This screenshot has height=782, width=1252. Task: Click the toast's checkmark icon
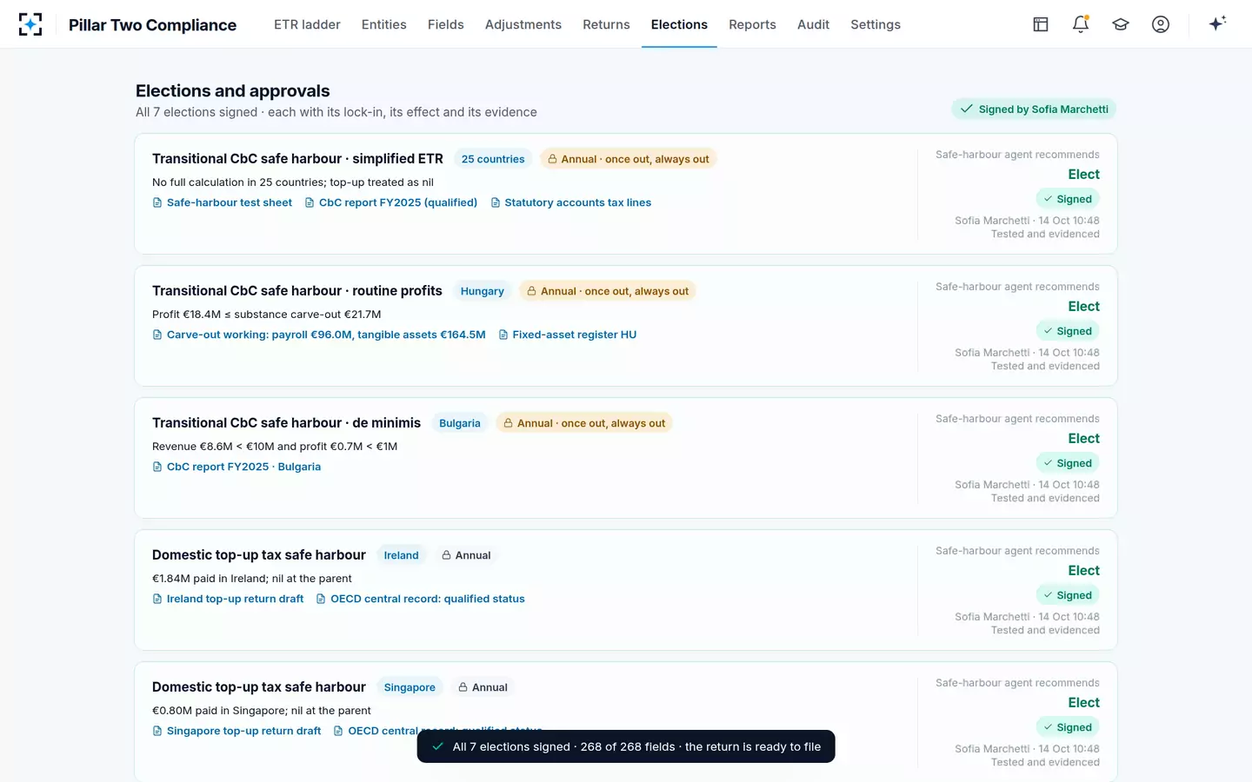[x=438, y=746]
